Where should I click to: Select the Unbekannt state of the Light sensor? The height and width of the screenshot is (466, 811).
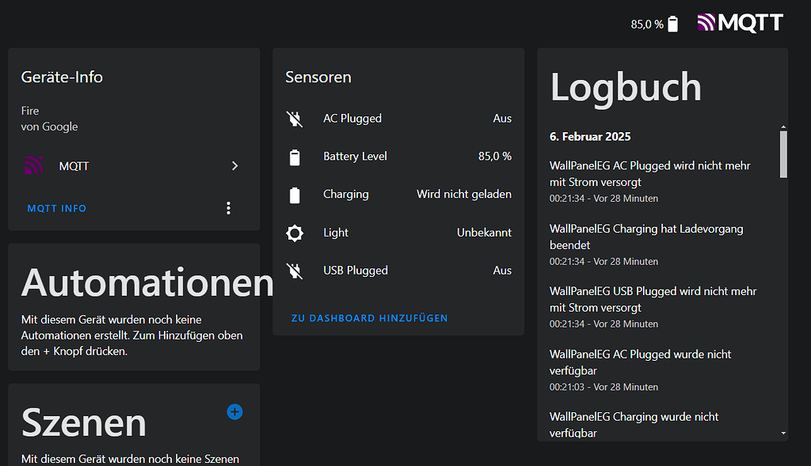coord(484,232)
